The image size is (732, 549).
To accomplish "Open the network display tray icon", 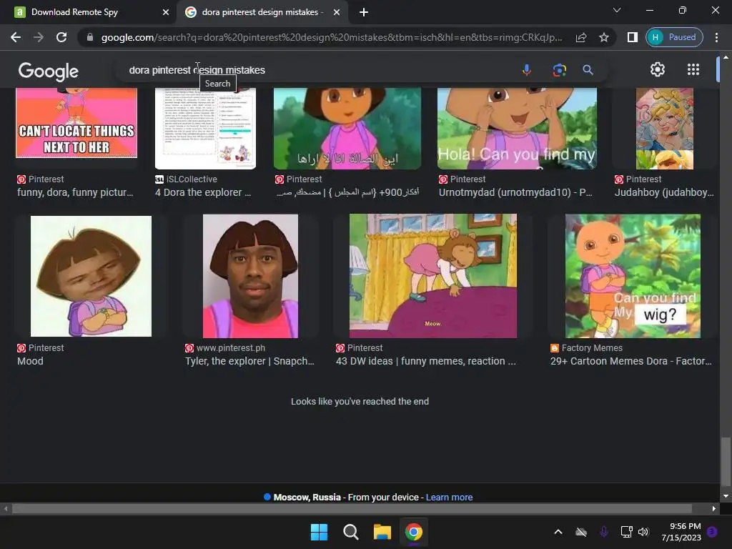I will pyautogui.click(x=626, y=532).
